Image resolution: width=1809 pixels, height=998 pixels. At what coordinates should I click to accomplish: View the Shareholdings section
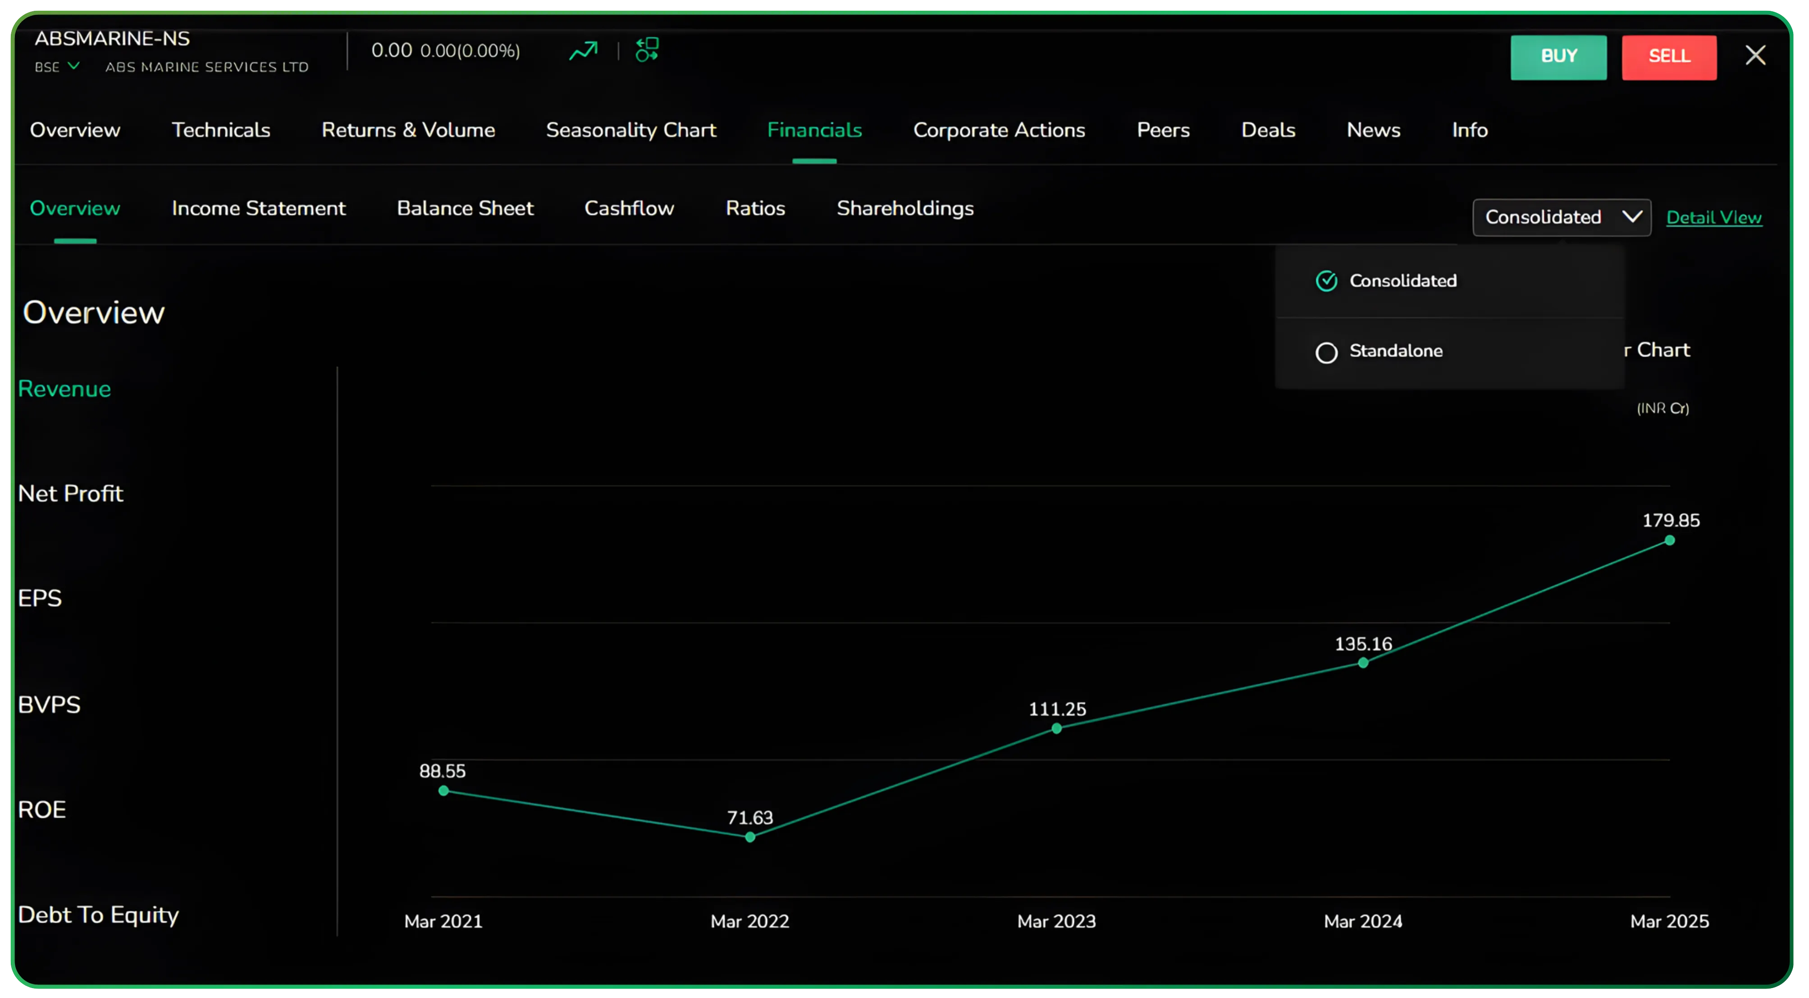pos(904,208)
